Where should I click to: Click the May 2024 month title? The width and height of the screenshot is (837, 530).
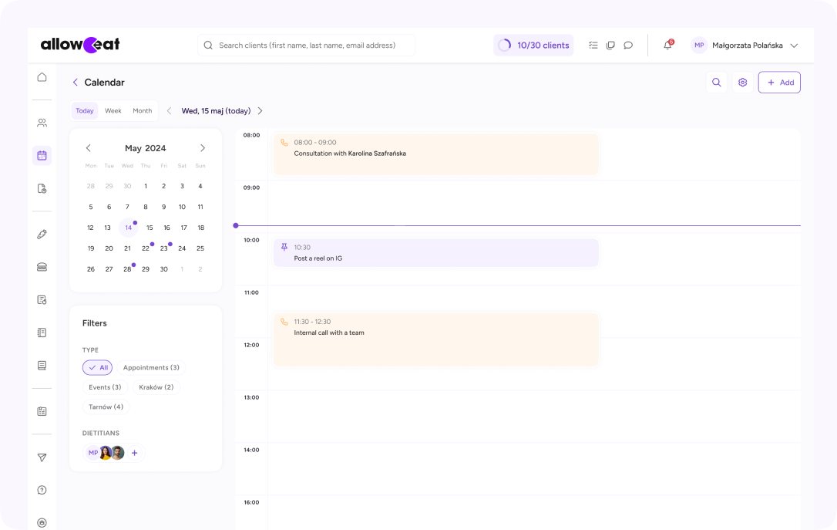tap(145, 148)
